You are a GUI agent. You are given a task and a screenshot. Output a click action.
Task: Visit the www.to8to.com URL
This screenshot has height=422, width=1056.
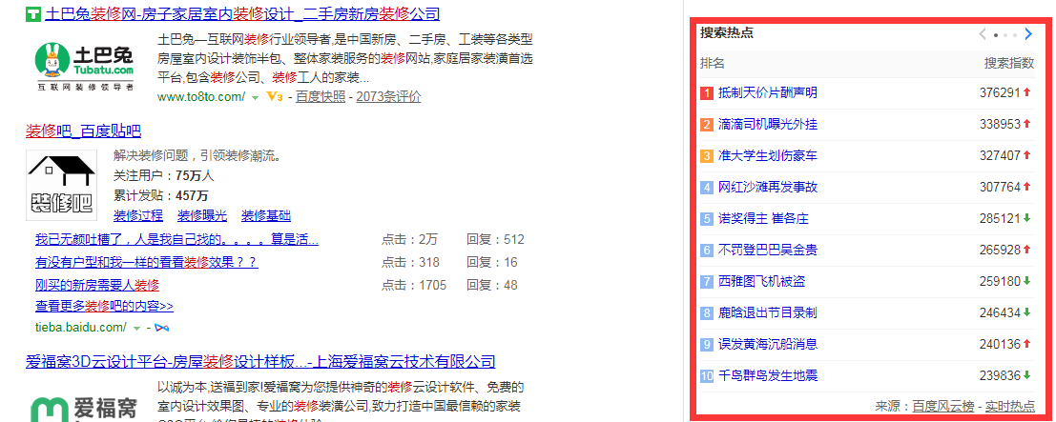tap(201, 97)
